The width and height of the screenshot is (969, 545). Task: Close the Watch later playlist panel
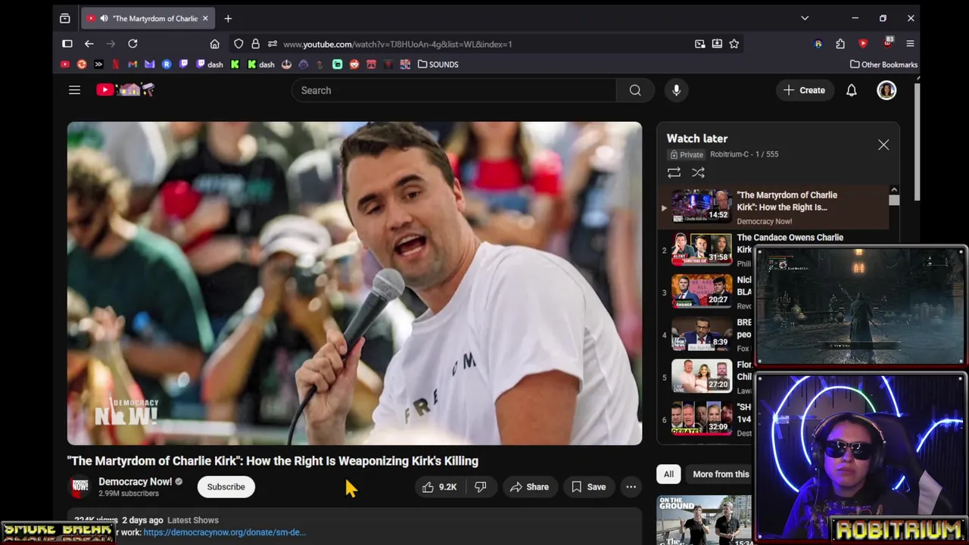pos(883,145)
